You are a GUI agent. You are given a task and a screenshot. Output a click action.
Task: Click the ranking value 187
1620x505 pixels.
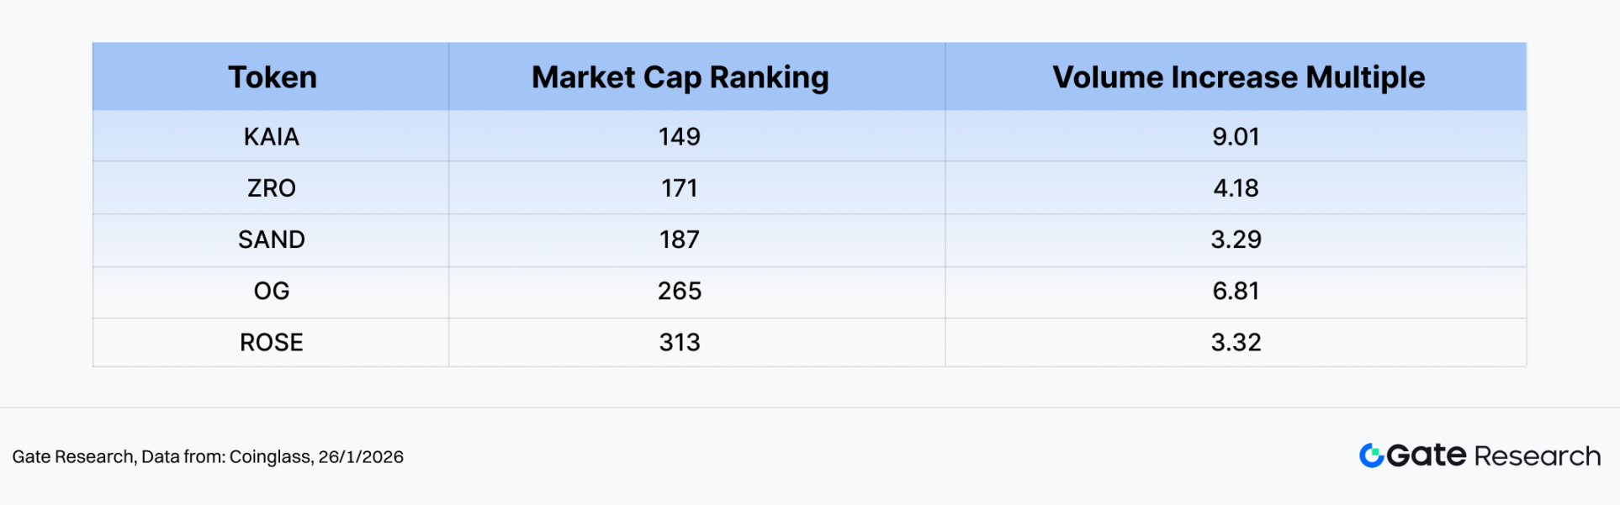click(x=680, y=239)
